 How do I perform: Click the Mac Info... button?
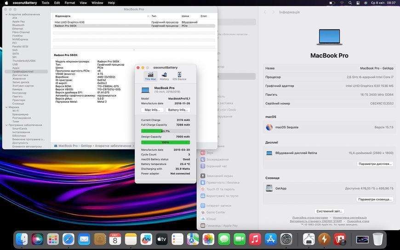[152, 110]
